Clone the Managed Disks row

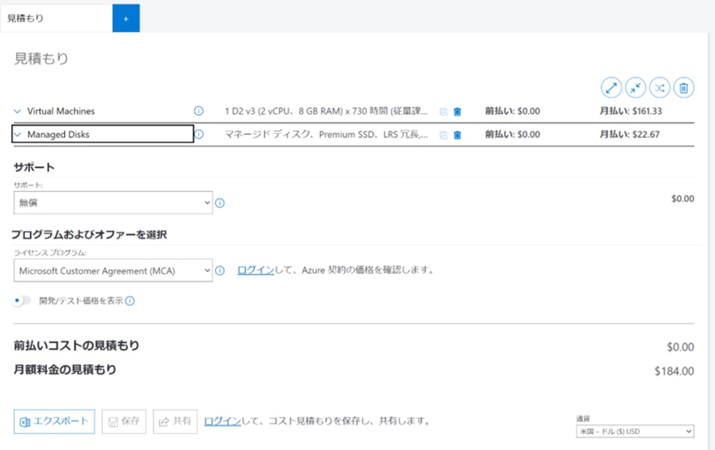pos(443,135)
